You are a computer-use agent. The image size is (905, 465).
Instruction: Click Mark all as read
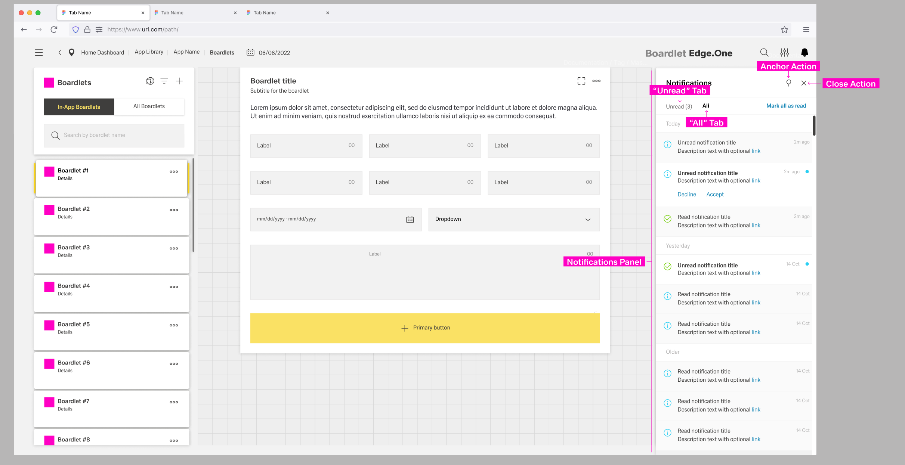tap(786, 106)
